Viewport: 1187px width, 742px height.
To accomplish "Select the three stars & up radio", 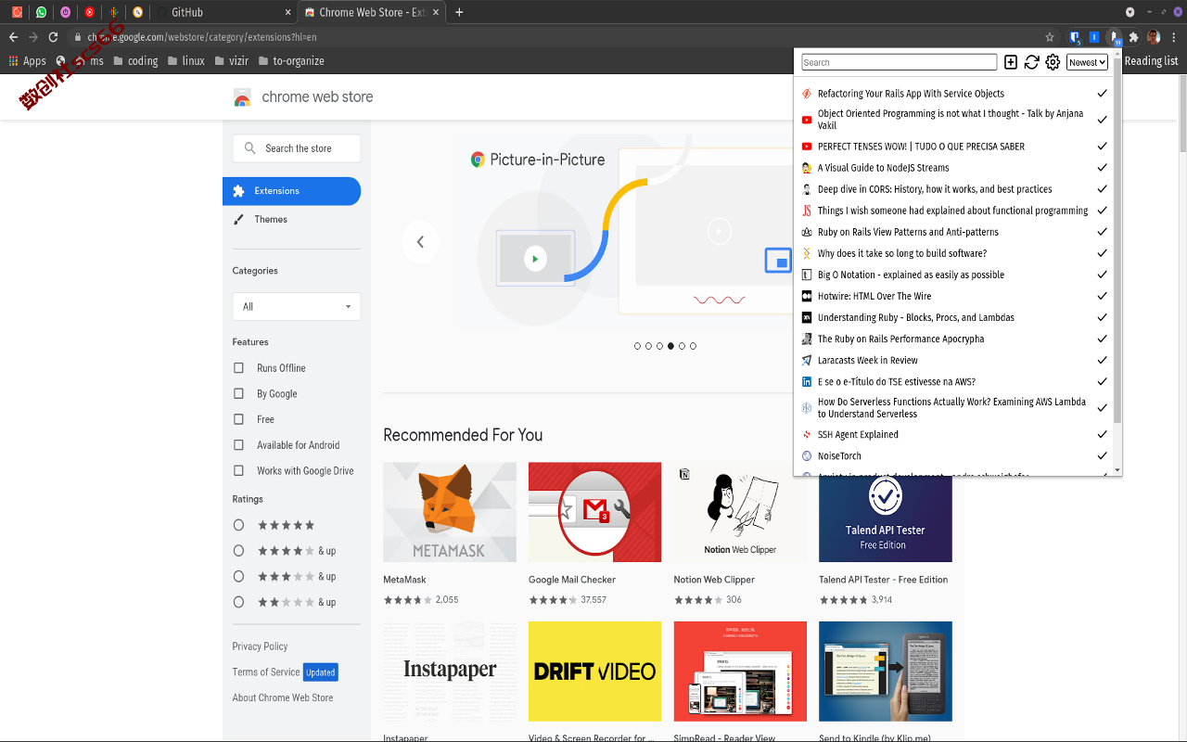I will pyautogui.click(x=238, y=576).
